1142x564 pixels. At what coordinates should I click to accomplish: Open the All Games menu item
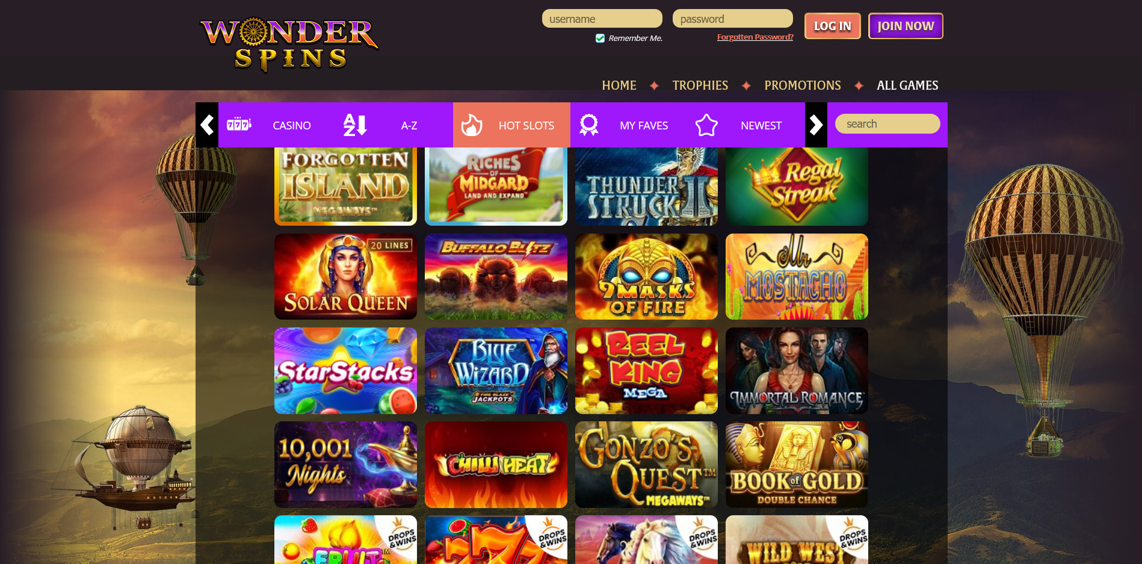tap(907, 85)
